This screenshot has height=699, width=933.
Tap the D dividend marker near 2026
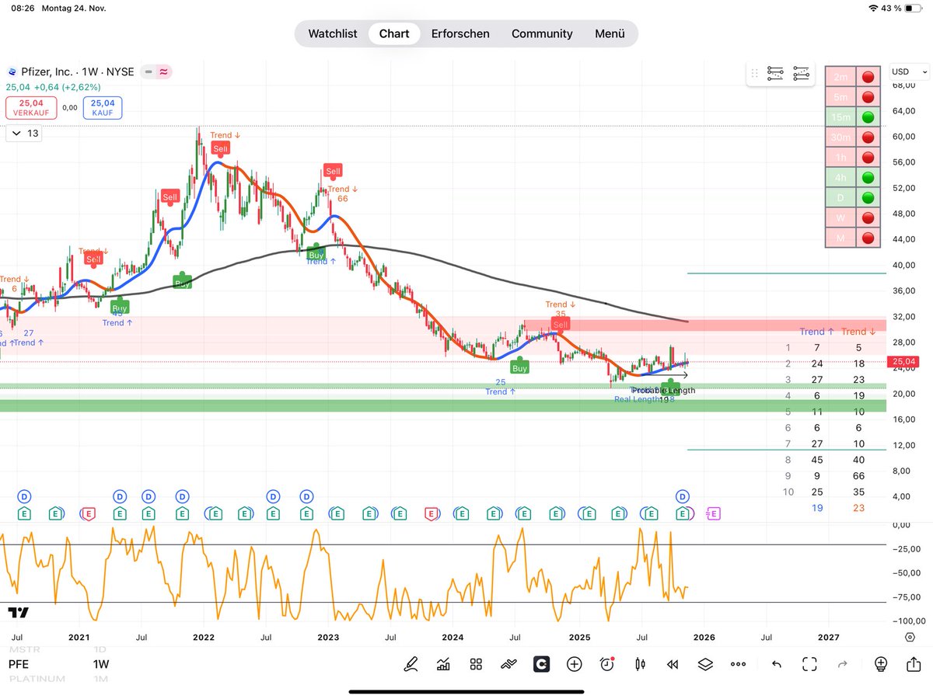pyautogui.click(x=683, y=496)
